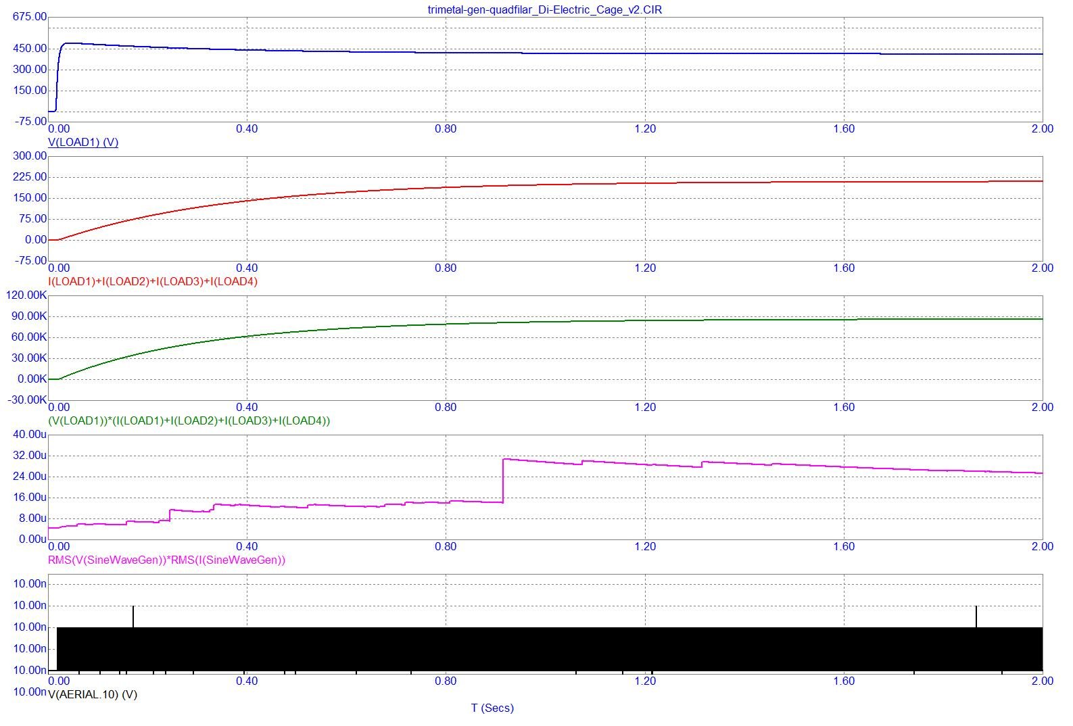Viewport: 1073px width, 726px height.
Task: Click the second black spike near 1.87 seconds
Action: (x=976, y=616)
